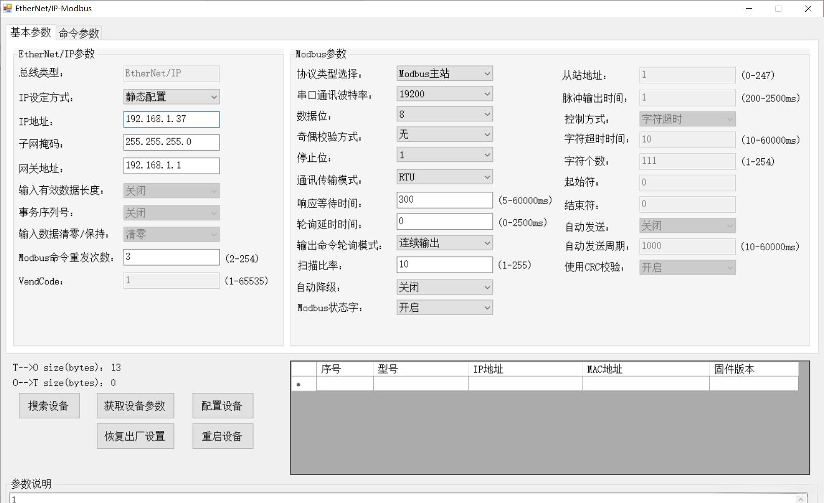The width and height of the screenshot is (824, 503).
Task: Click the '(0-247)' range hint
Action: coord(758,76)
